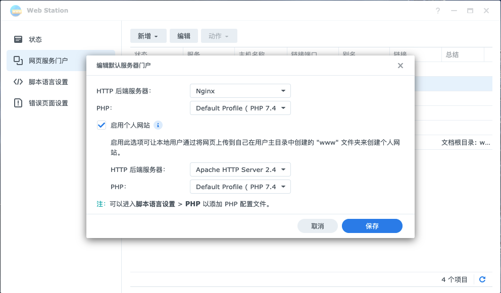501x293 pixels.
Task: Click the 网页服务门户 sidebar icon
Action: pyautogui.click(x=18, y=61)
